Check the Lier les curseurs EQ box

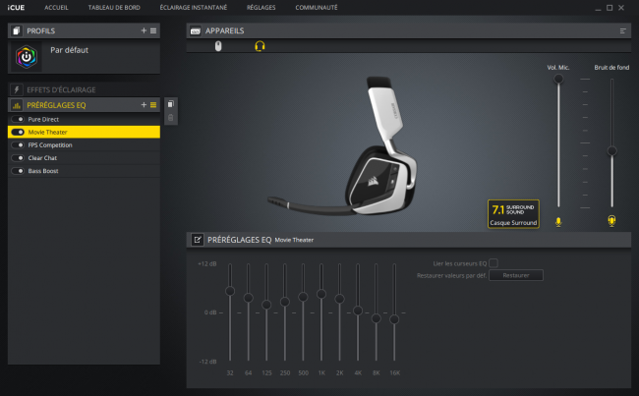click(494, 263)
